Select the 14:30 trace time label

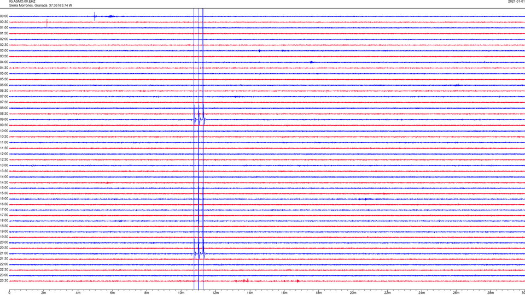tap(4, 182)
